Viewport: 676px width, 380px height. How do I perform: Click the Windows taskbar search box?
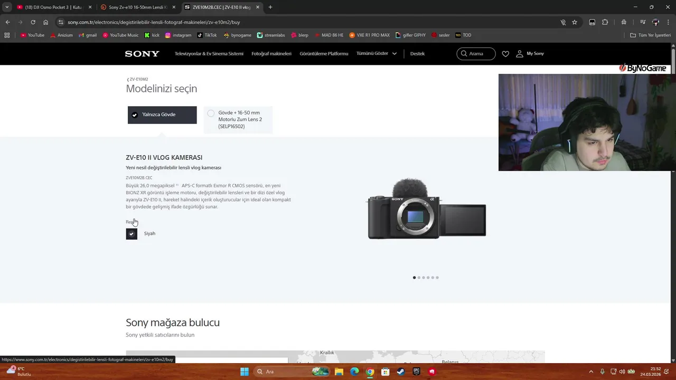pos(290,372)
